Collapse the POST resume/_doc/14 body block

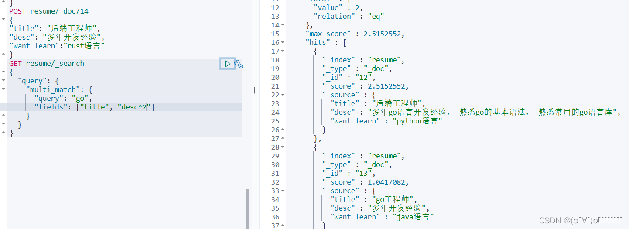[3, 20]
